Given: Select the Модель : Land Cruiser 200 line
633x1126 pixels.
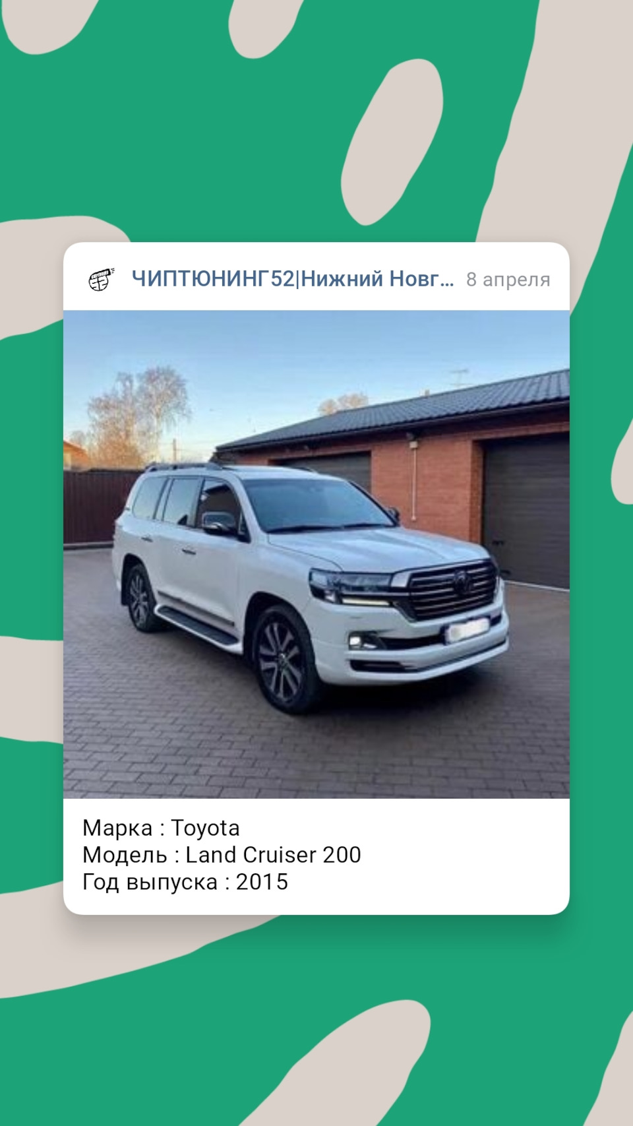Looking at the screenshot, I should pyautogui.click(x=222, y=854).
